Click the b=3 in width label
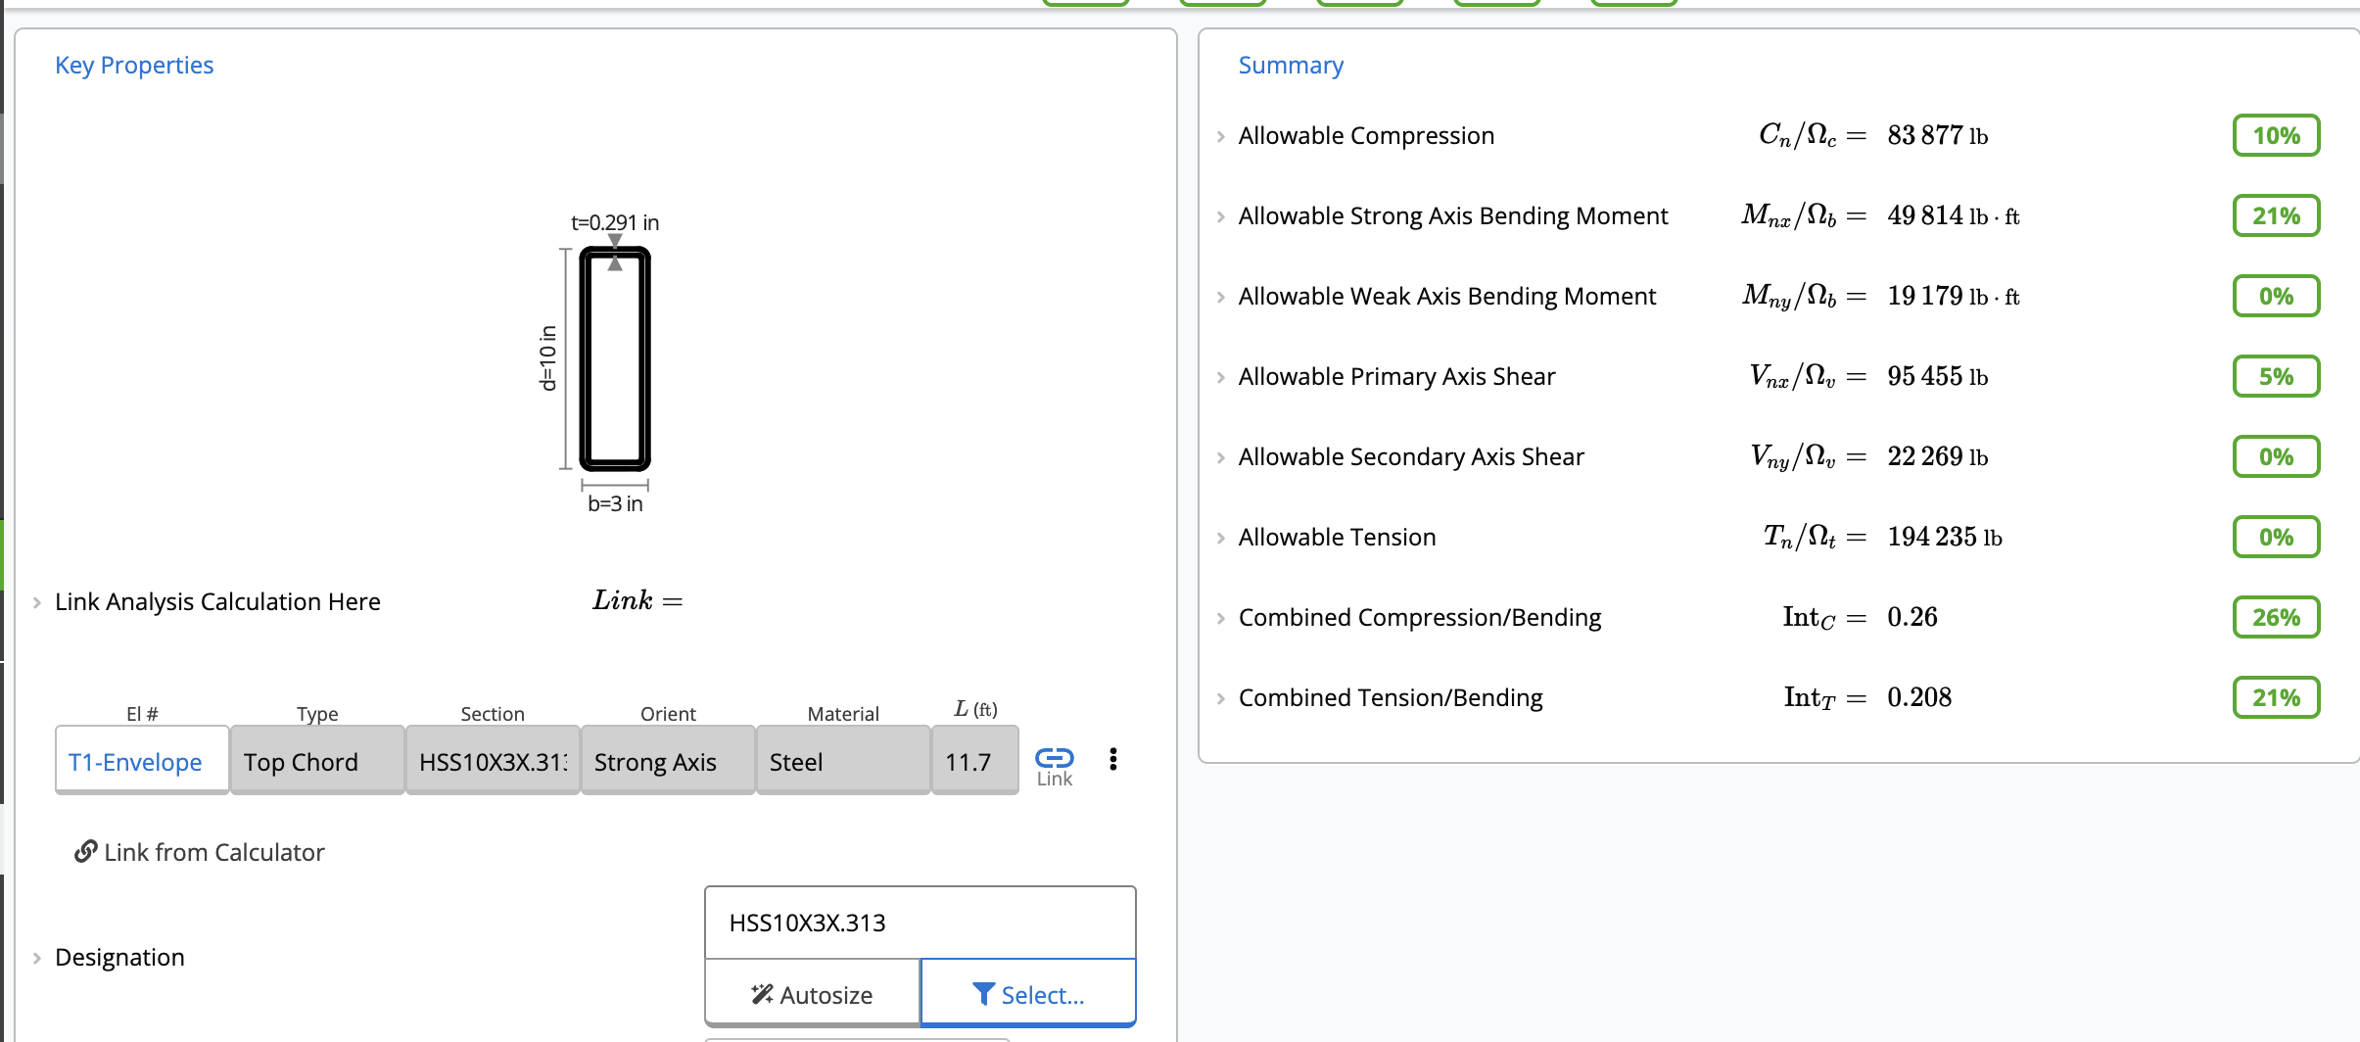The height and width of the screenshot is (1042, 2360). [615, 503]
